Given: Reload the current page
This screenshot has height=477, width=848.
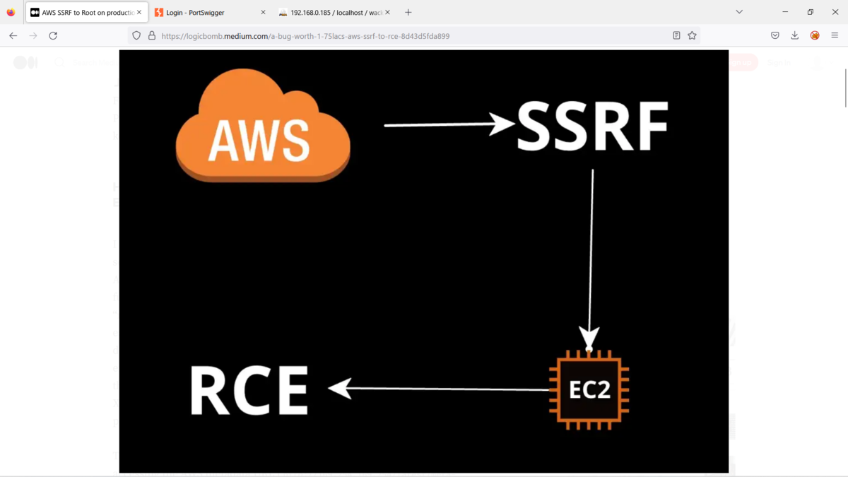Looking at the screenshot, I should pyautogui.click(x=53, y=35).
